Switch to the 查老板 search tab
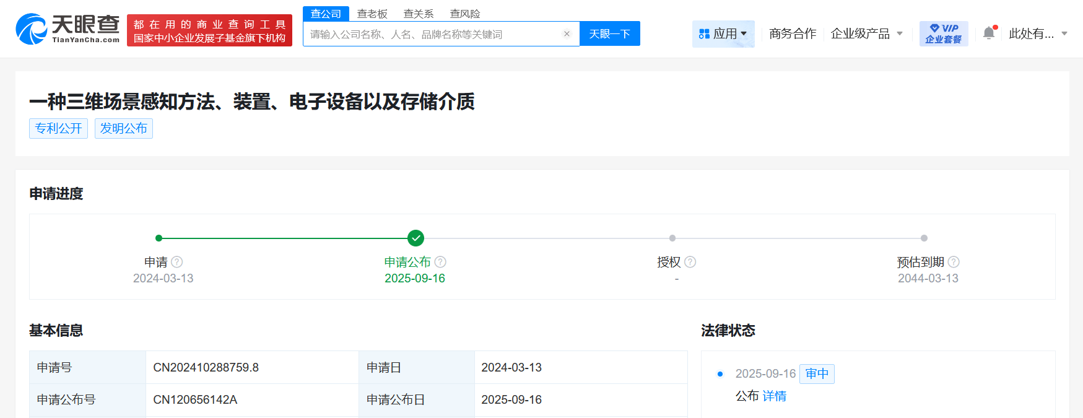 372,14
